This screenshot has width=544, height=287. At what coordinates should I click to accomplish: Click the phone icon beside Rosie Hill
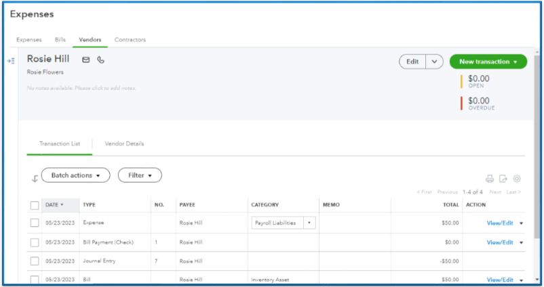(101, 60)
